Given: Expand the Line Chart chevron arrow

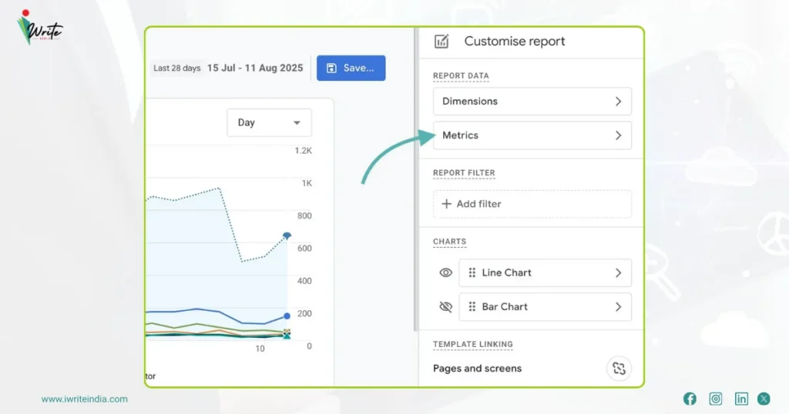Looking at the screenshot, I should 619,273.
